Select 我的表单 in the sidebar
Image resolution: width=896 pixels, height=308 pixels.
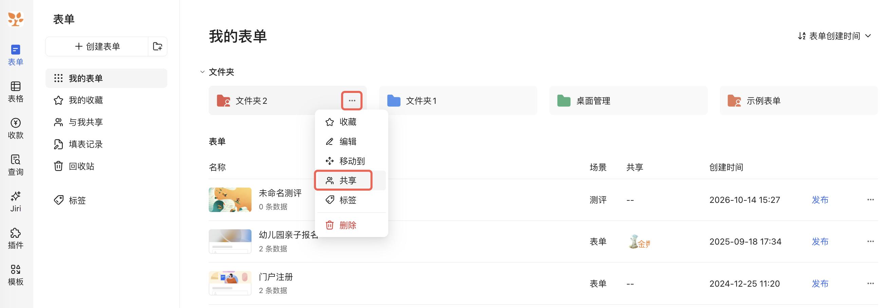point(106,78)
